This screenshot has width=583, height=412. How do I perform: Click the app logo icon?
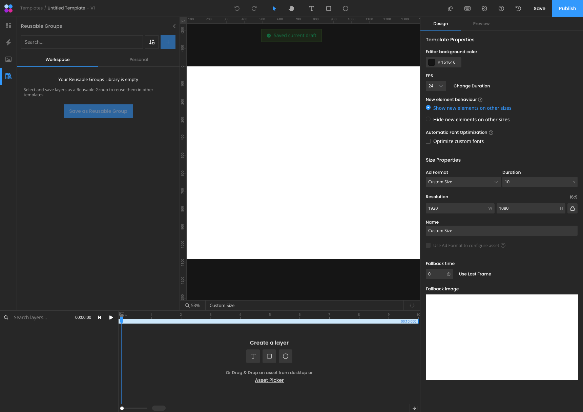[8, 8]
